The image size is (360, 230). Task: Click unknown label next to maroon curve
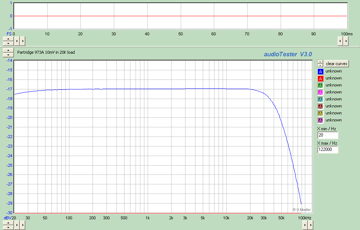[334, 106]
